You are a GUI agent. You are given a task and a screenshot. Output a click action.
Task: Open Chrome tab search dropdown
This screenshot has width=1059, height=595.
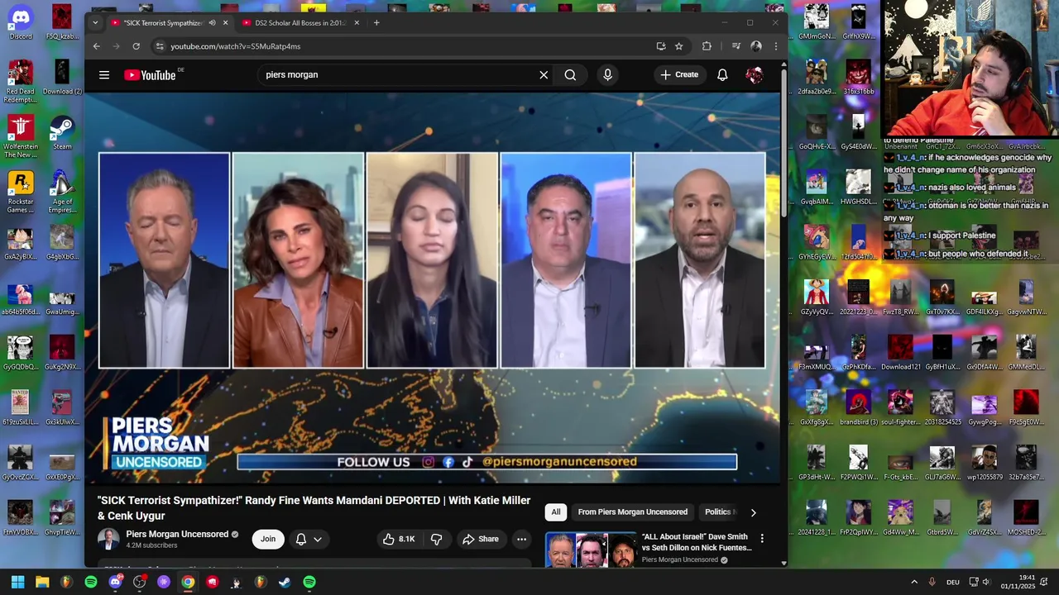95,23
